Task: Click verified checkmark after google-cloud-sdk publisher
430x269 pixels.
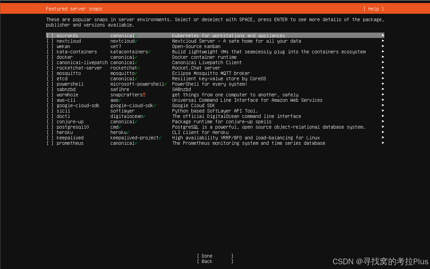Action: (x=155, y=105)
